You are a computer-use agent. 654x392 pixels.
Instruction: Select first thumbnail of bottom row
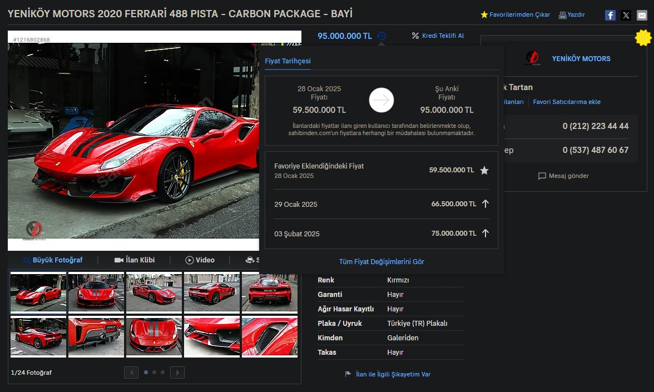pyautogui.click(x=38, y=336)
